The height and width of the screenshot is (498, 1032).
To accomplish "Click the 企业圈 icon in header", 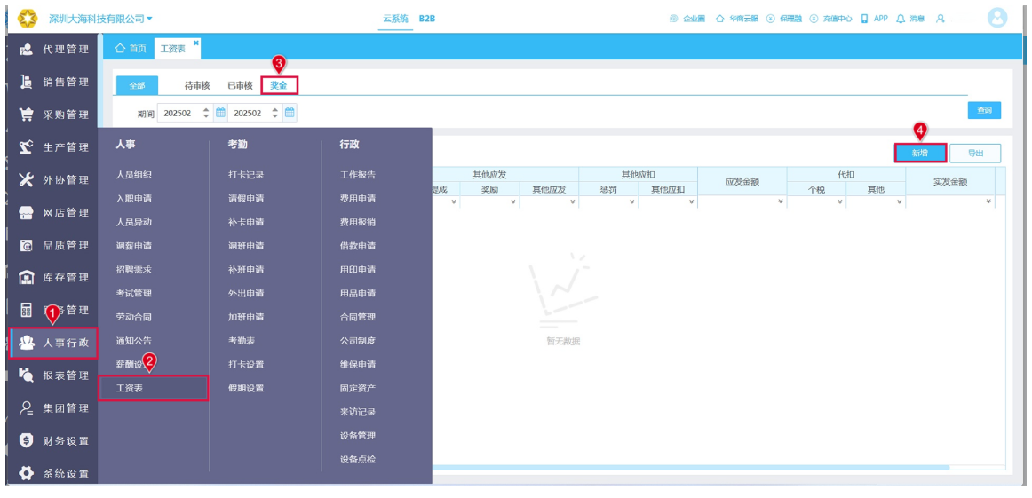I will (673, 19).
